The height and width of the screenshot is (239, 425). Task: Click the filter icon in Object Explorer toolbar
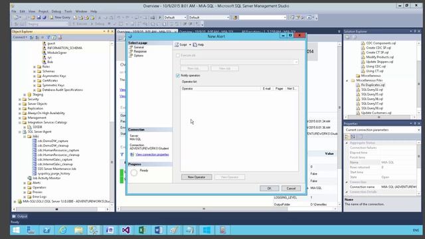(x=48, y=37)
